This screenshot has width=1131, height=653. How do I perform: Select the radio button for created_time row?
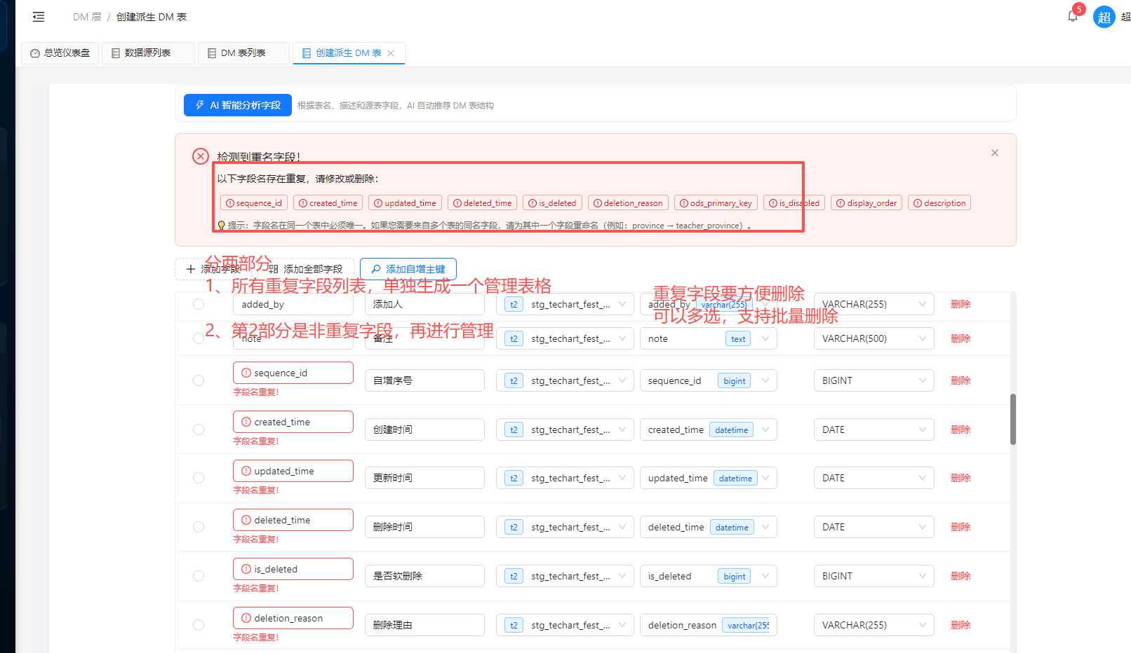pos(199,429)
